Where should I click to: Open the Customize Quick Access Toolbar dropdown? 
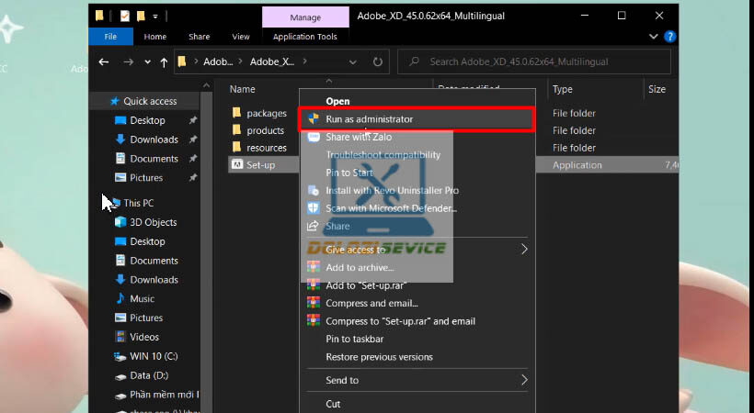point(155,17)
